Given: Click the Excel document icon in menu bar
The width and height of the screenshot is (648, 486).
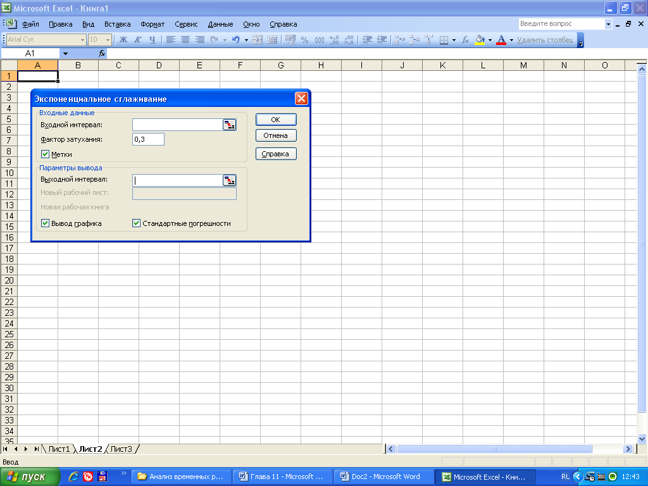Looking at the screenshot, I should 10,23.
